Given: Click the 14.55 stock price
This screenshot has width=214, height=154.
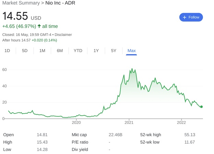Looking at the screenshot, I should 15,17.
